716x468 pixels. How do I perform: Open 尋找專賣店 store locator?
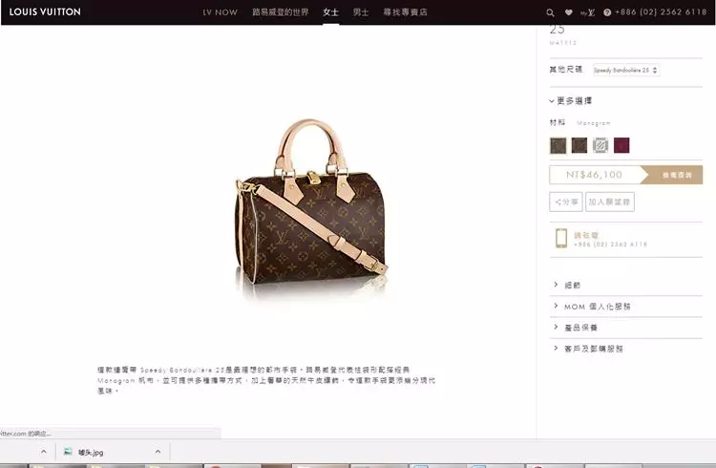pos(406,12)
